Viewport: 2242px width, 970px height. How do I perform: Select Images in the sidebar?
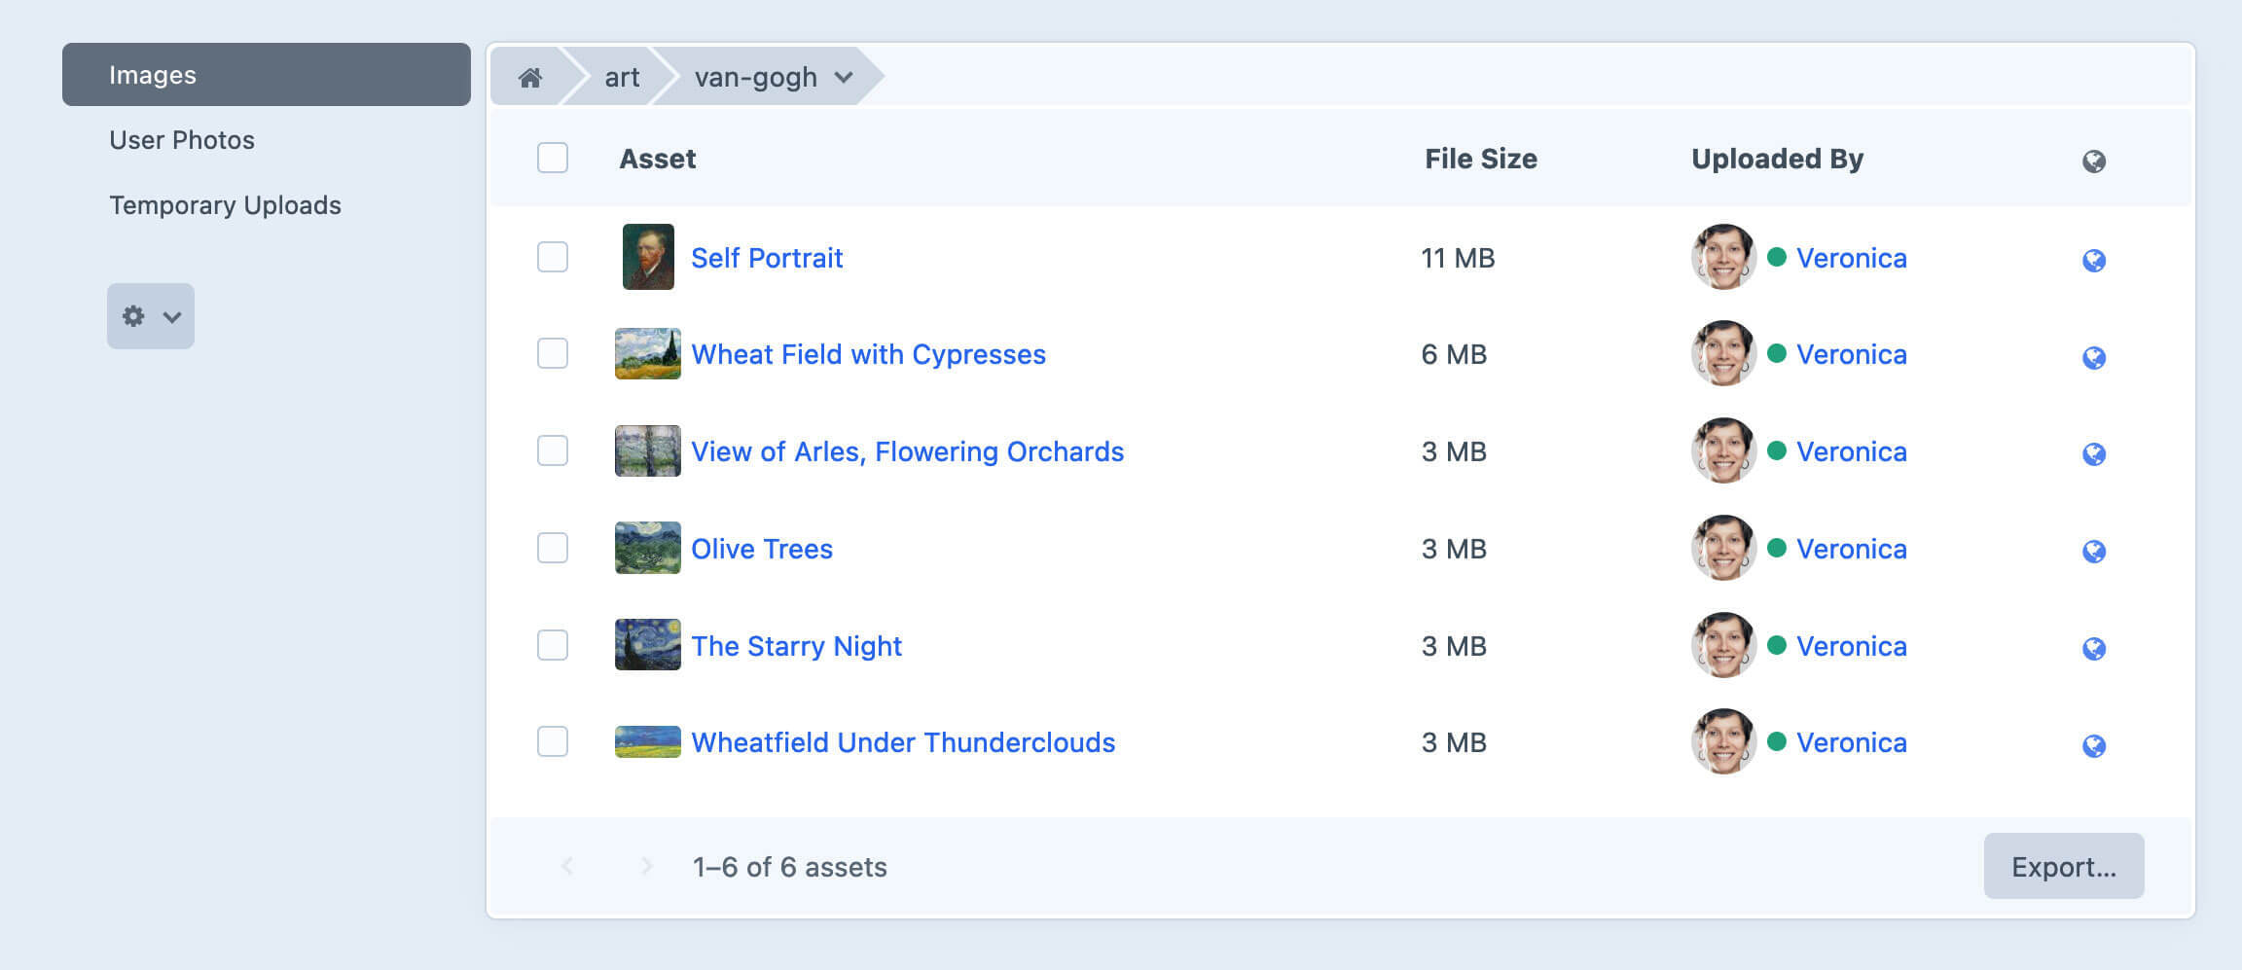266,75
